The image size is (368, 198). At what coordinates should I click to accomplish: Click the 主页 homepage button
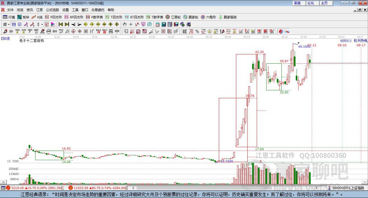click(x=326, y=3)
